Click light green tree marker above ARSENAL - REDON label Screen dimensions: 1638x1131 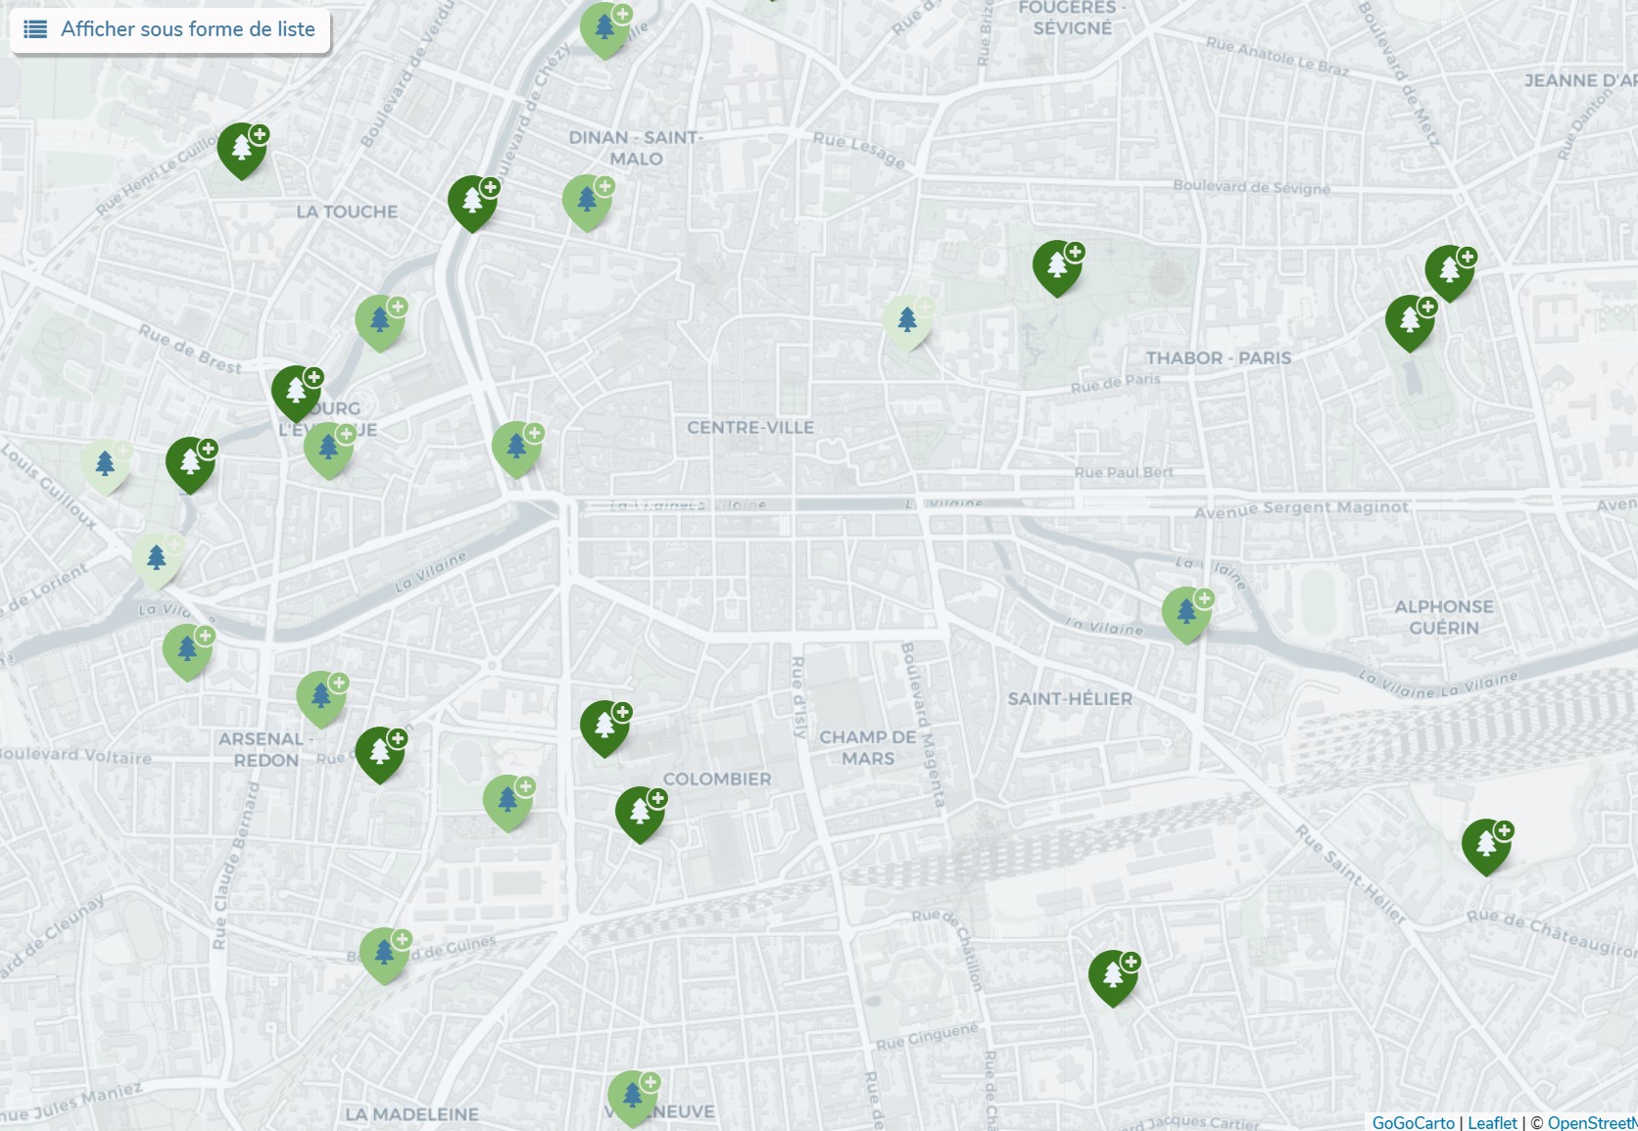point(322,699)
